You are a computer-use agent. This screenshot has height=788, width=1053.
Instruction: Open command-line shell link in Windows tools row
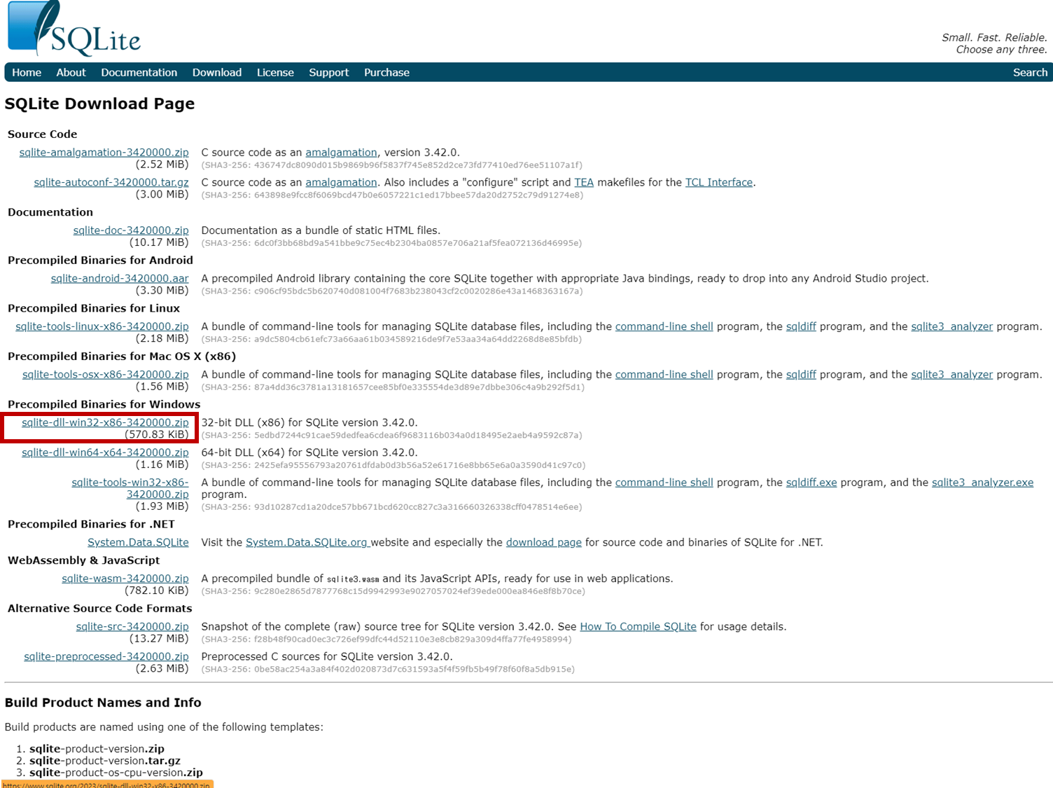pyautogui.click(x=664, y=483)
